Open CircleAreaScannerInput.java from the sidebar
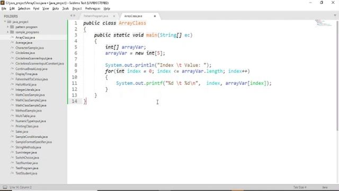 point(34,58)
